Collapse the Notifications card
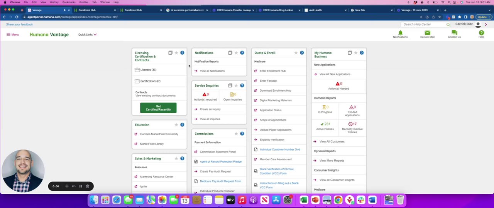 pyautogui.click(x=230, y=53)
